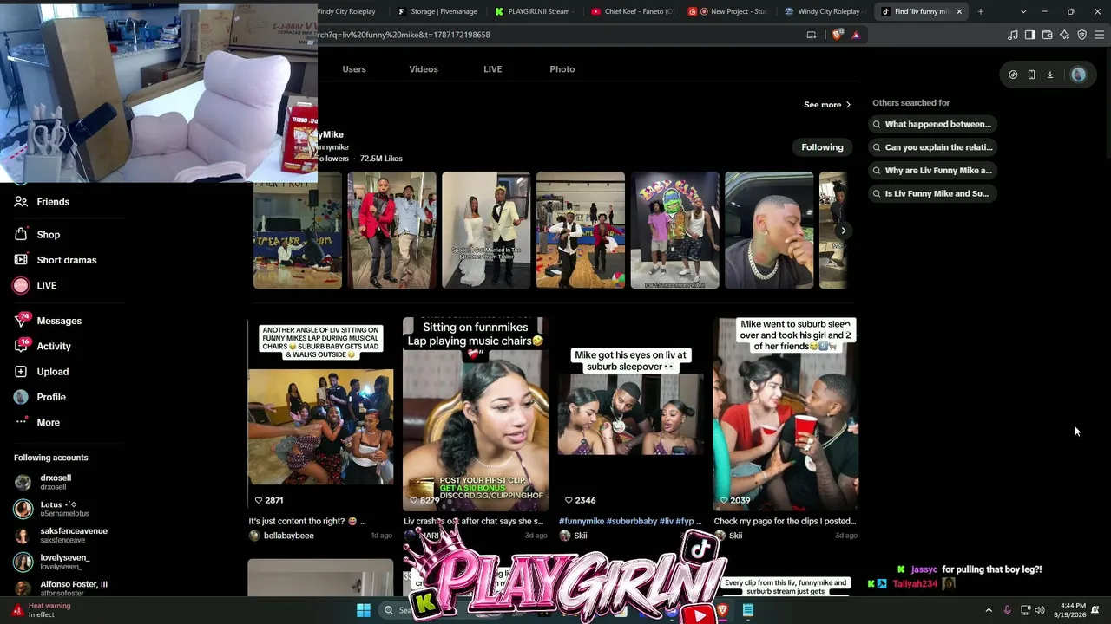This screenshot has width=1111, height=624.
Task: Open the Profile avatar in the sidebar
Action: [x=21, y=397]
